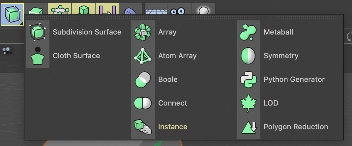Select the Subdivision Surface generator icon
352x146 pixels.
[38, 32]
